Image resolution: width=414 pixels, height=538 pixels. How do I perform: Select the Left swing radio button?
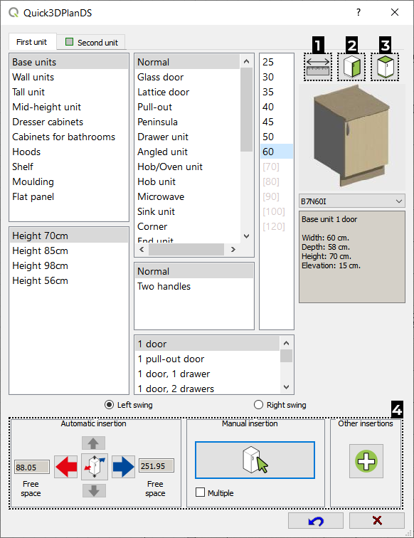pos(109,405)
